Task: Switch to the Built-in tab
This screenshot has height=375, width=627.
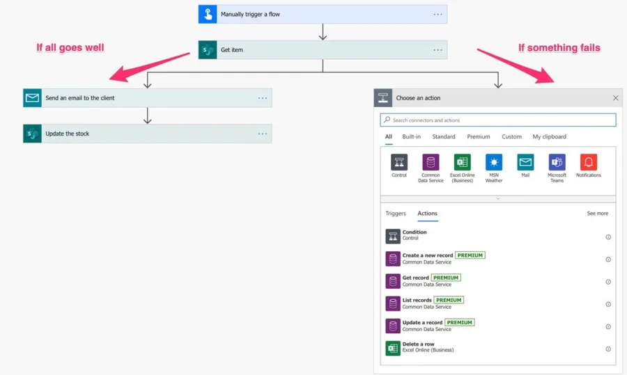Action: 412,137
